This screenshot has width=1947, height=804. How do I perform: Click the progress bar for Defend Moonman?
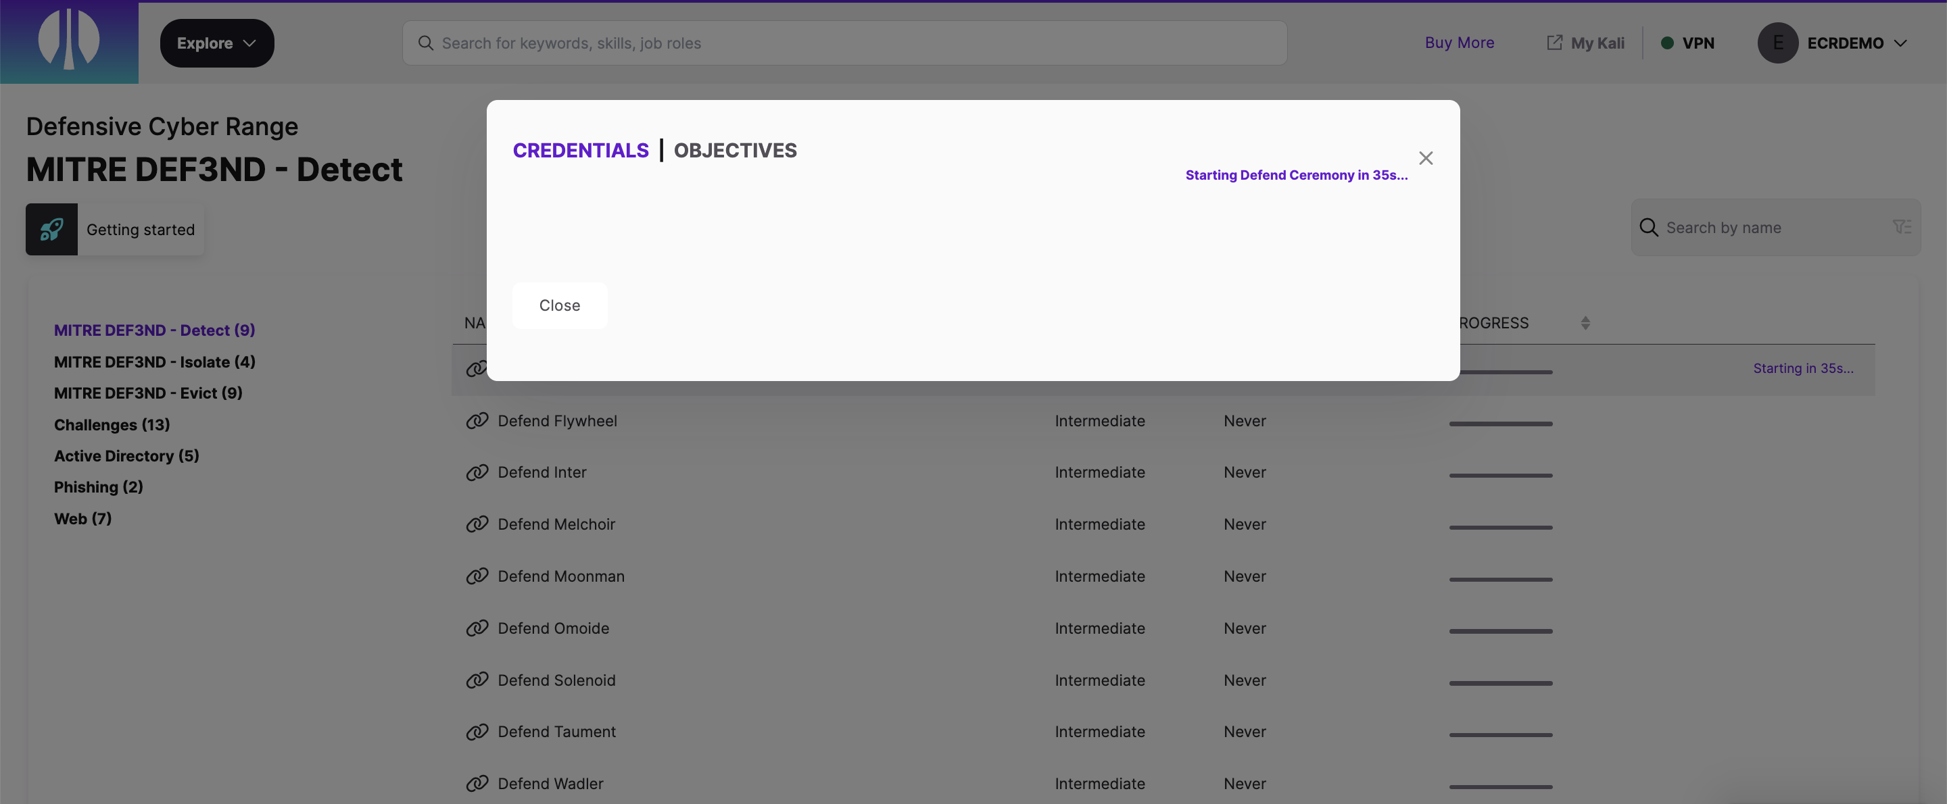pos(1500,579)
